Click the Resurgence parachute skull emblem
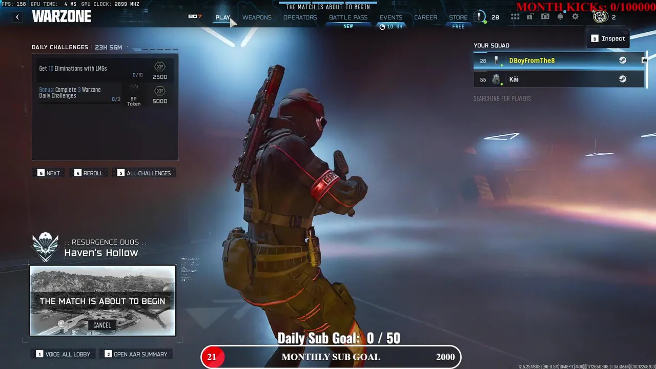Image resolution: width=656 pixels, height=369 pixels. 46,247
